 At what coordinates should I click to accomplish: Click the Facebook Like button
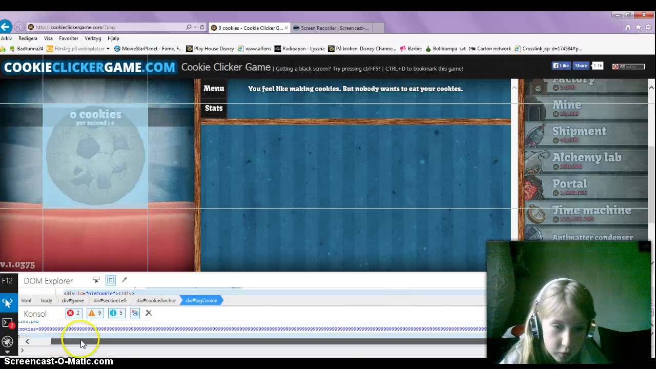562,66
